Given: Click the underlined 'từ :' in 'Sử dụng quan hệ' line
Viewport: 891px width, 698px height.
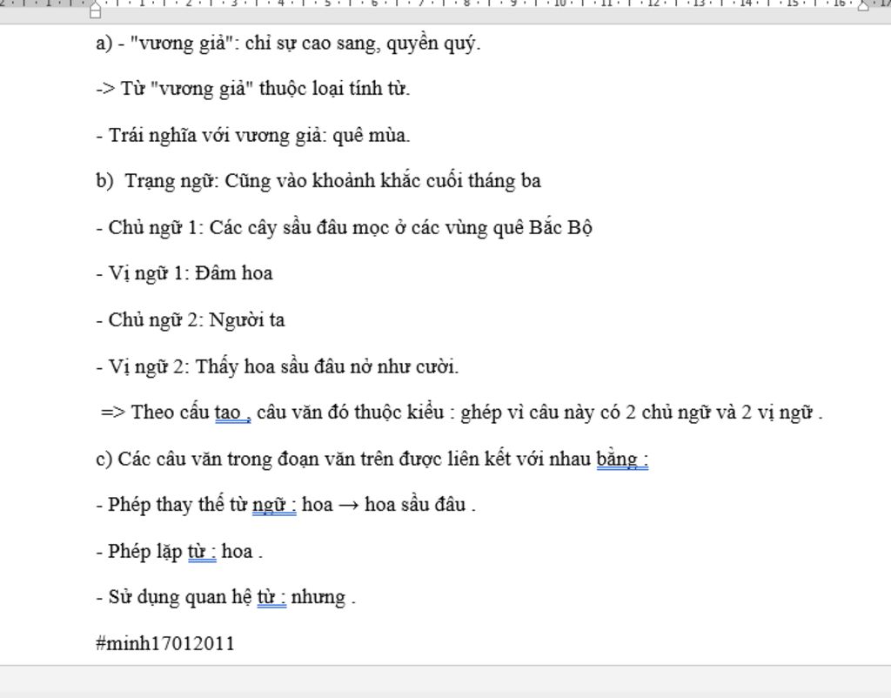Looking at the screenshot, I should [x=271, y=598].
